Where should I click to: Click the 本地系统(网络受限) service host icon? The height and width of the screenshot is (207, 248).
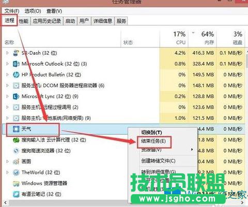(16, 118)
